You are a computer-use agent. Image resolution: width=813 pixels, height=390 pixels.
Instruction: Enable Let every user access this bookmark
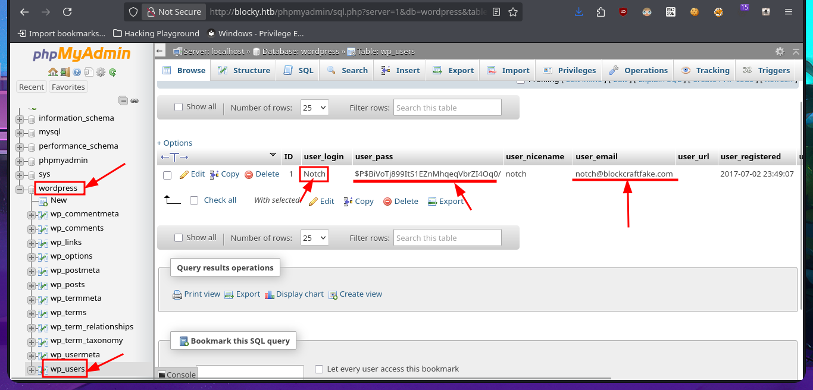tap(319, 369)
